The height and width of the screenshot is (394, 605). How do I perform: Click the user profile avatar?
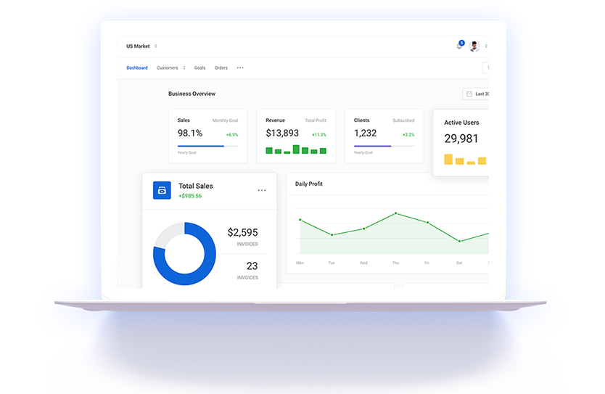click(x=474, y=46)
